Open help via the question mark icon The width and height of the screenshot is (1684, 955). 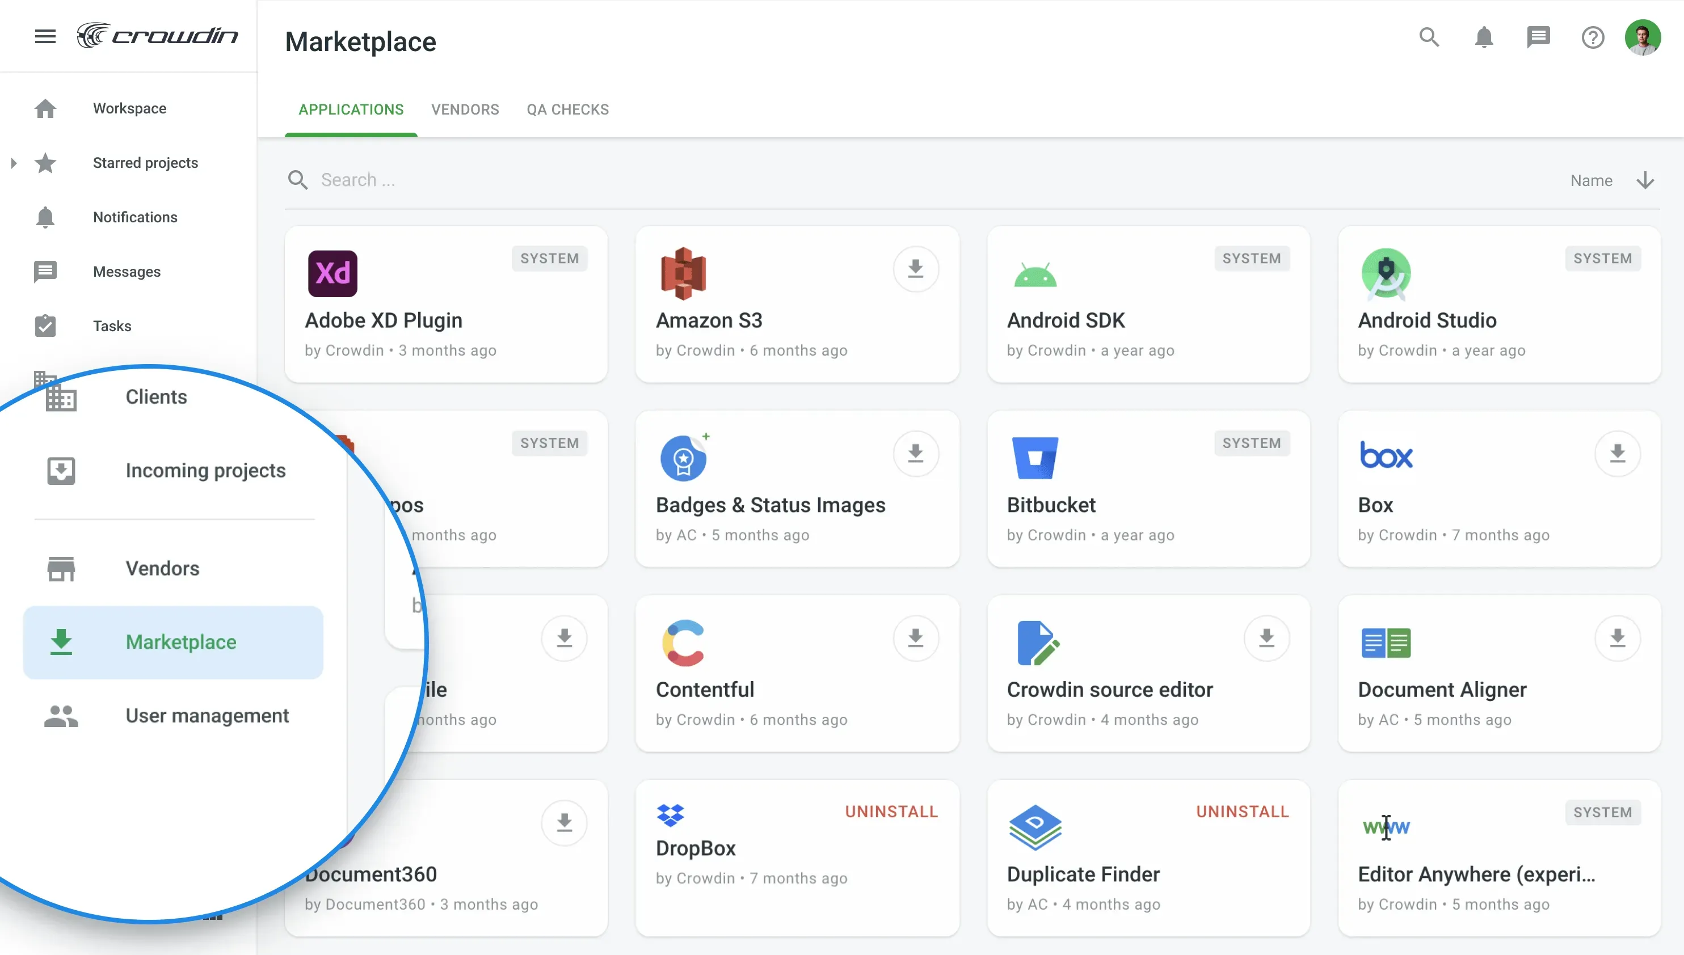click(x=1593, y=37)
